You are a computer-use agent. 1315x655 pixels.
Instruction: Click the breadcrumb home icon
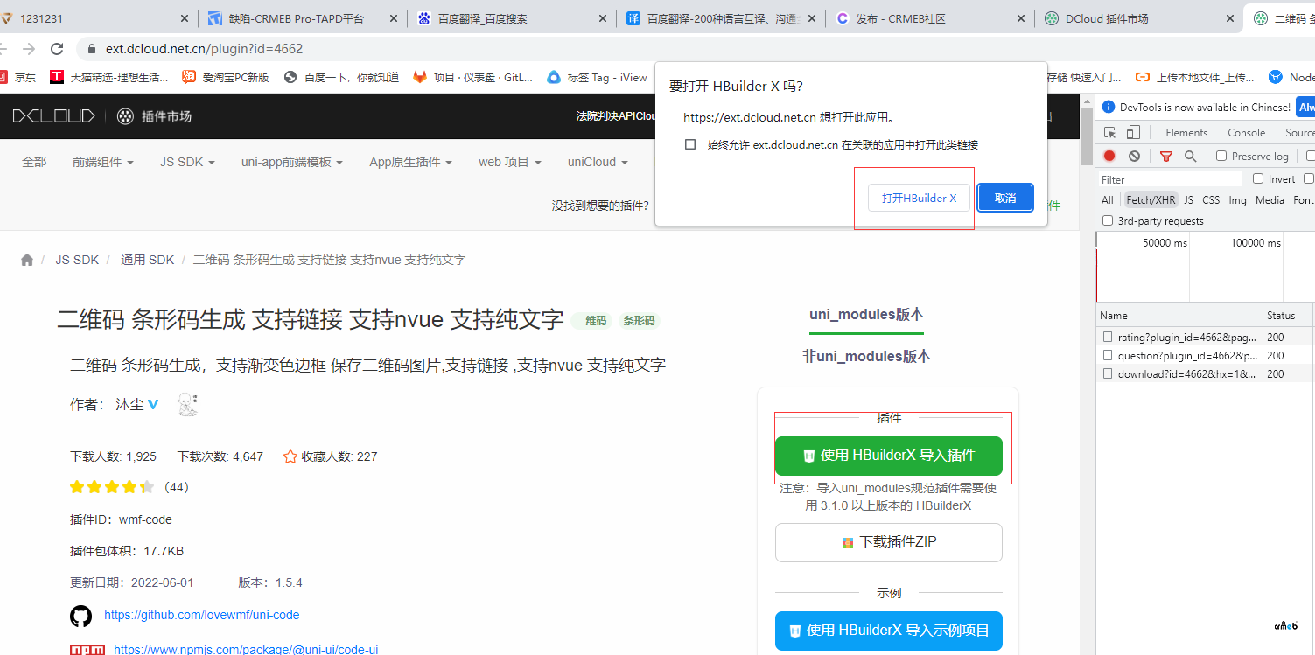pyautogui.click(x=27, y=260)
